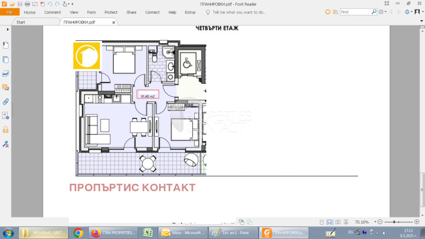Click the envelope email icon in quick access toolbar
425x239 pixels.
pyautogui.click(x=35, y=4)
